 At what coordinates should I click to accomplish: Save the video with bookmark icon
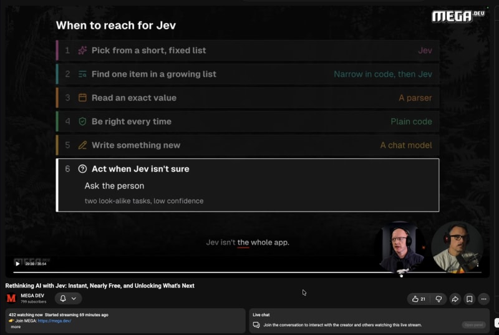[x=470, y=299]
